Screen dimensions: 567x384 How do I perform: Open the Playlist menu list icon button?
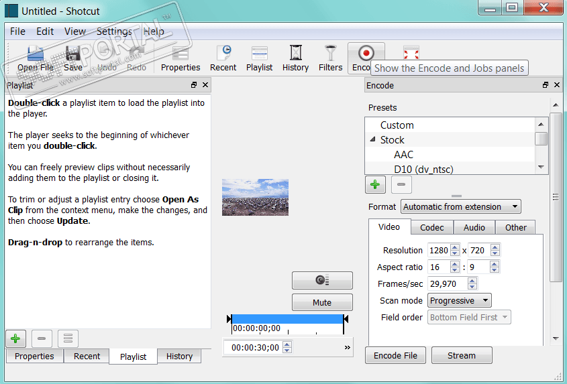click(x=68, y=338)
